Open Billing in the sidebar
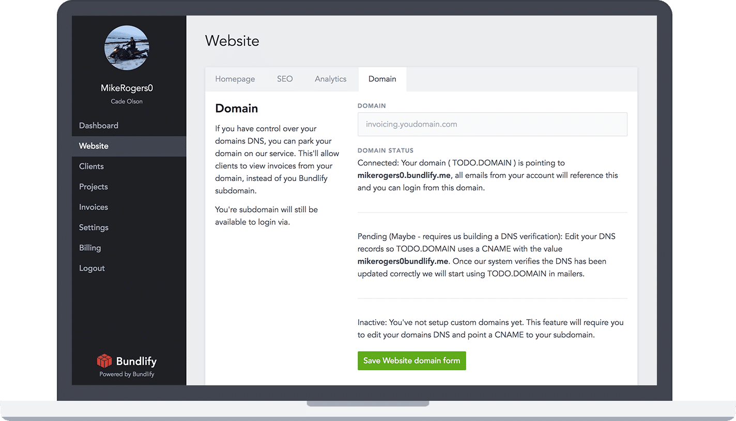Viewport: 736px width, 421px height. 129,248
